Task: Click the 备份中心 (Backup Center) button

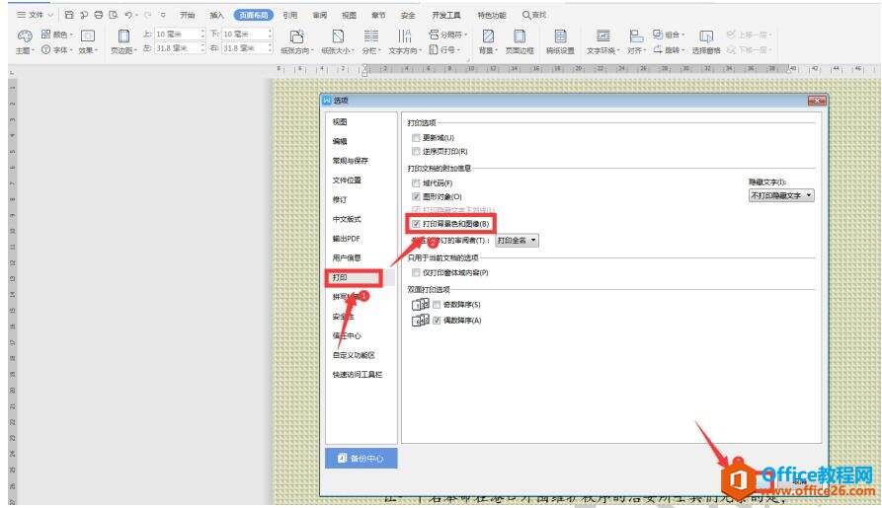Action: tap(361, 459)
